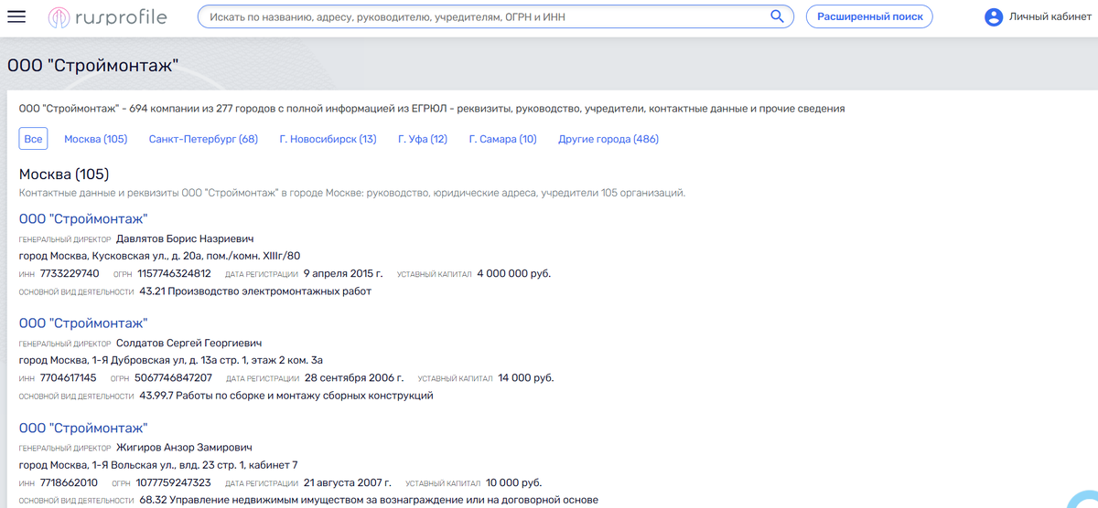This screenshot has width=1098, height=508.
Task: Click the capital value 10 000 руб.
Action: point(513,482)
